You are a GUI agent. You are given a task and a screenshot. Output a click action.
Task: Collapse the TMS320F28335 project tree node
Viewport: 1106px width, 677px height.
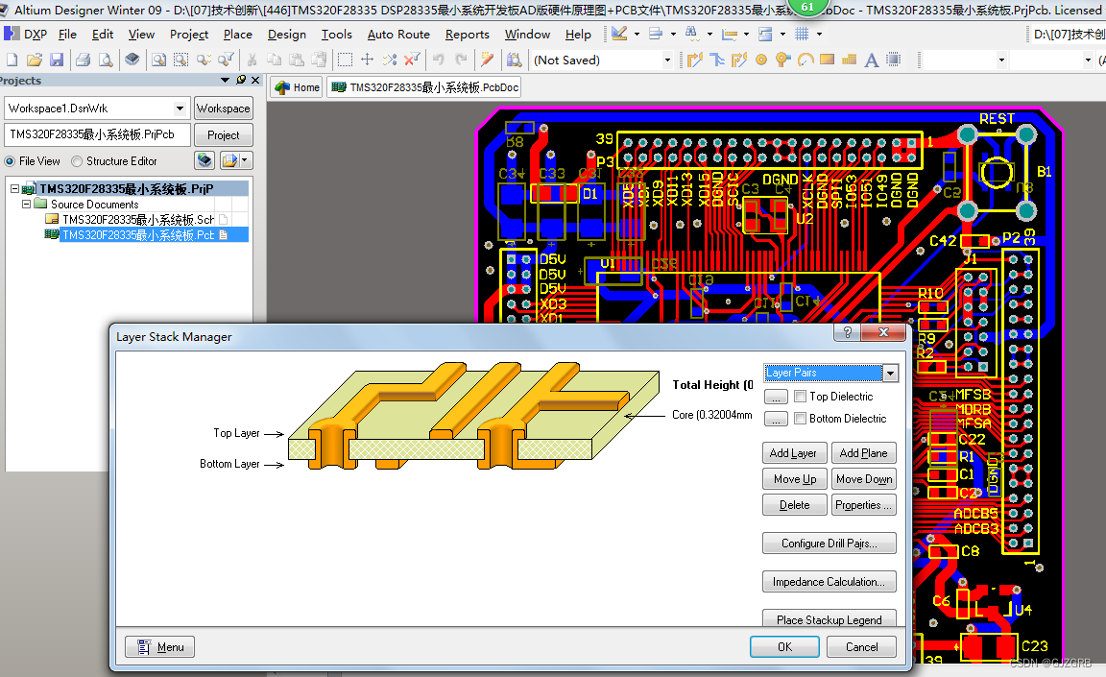tap(14, 189)
